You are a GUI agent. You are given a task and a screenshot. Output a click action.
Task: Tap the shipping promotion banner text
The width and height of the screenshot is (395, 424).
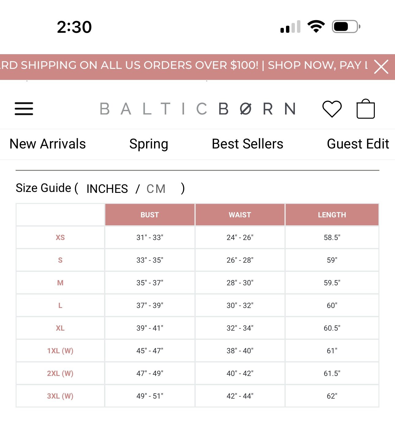(184, 65)
